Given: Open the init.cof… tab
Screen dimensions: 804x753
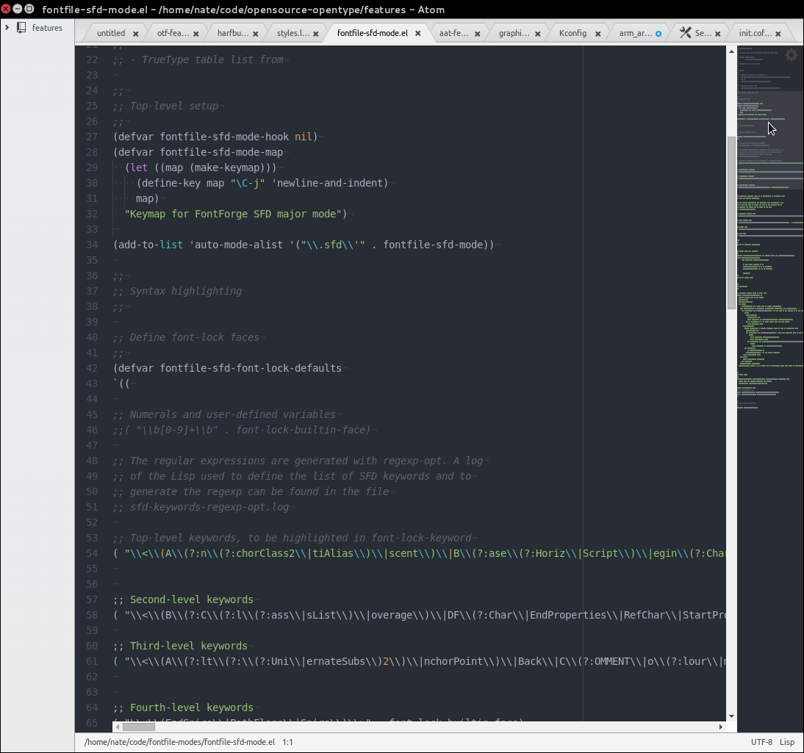Looking at the screenshot, I should tap(755, 33).
